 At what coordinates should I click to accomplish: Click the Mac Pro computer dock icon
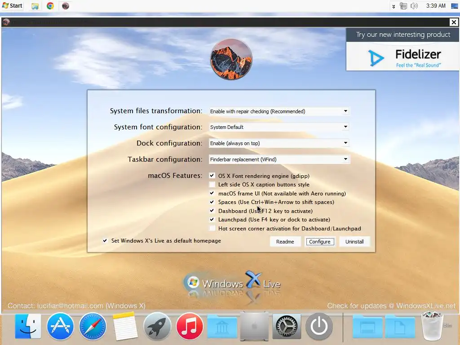[x=254, y=326]
